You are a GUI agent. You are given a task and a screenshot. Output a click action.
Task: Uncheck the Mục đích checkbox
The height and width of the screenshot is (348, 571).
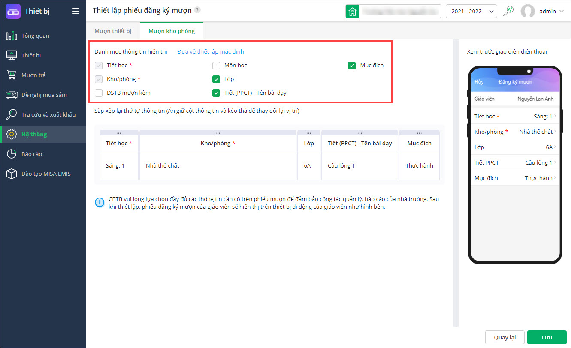tap(352, 66)
